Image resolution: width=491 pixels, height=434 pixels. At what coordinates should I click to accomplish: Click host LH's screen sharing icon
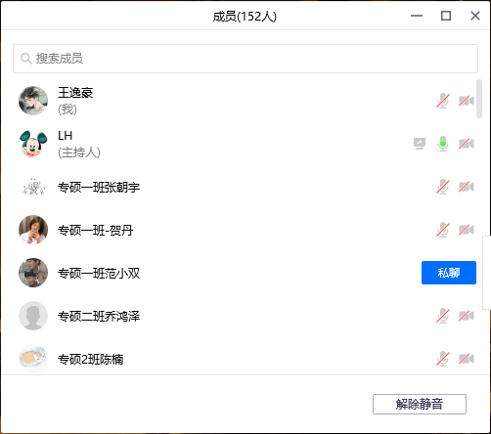420,144
